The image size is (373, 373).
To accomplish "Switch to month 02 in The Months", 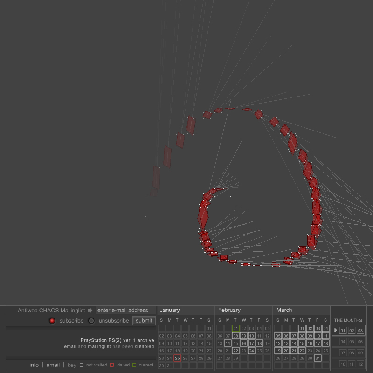I will click(352, 331).
